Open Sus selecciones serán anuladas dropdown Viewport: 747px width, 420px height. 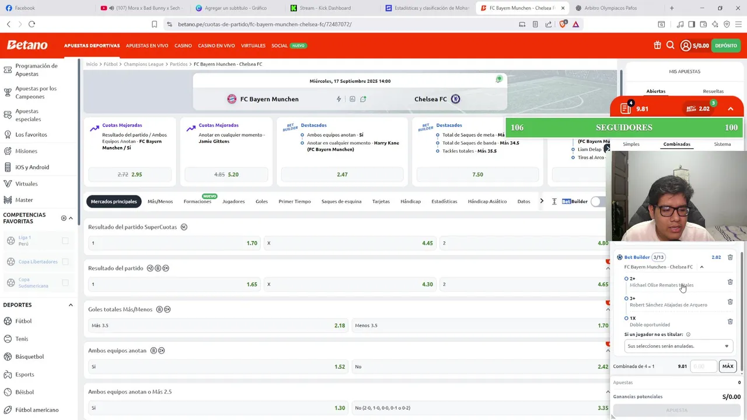coord(678,346)
